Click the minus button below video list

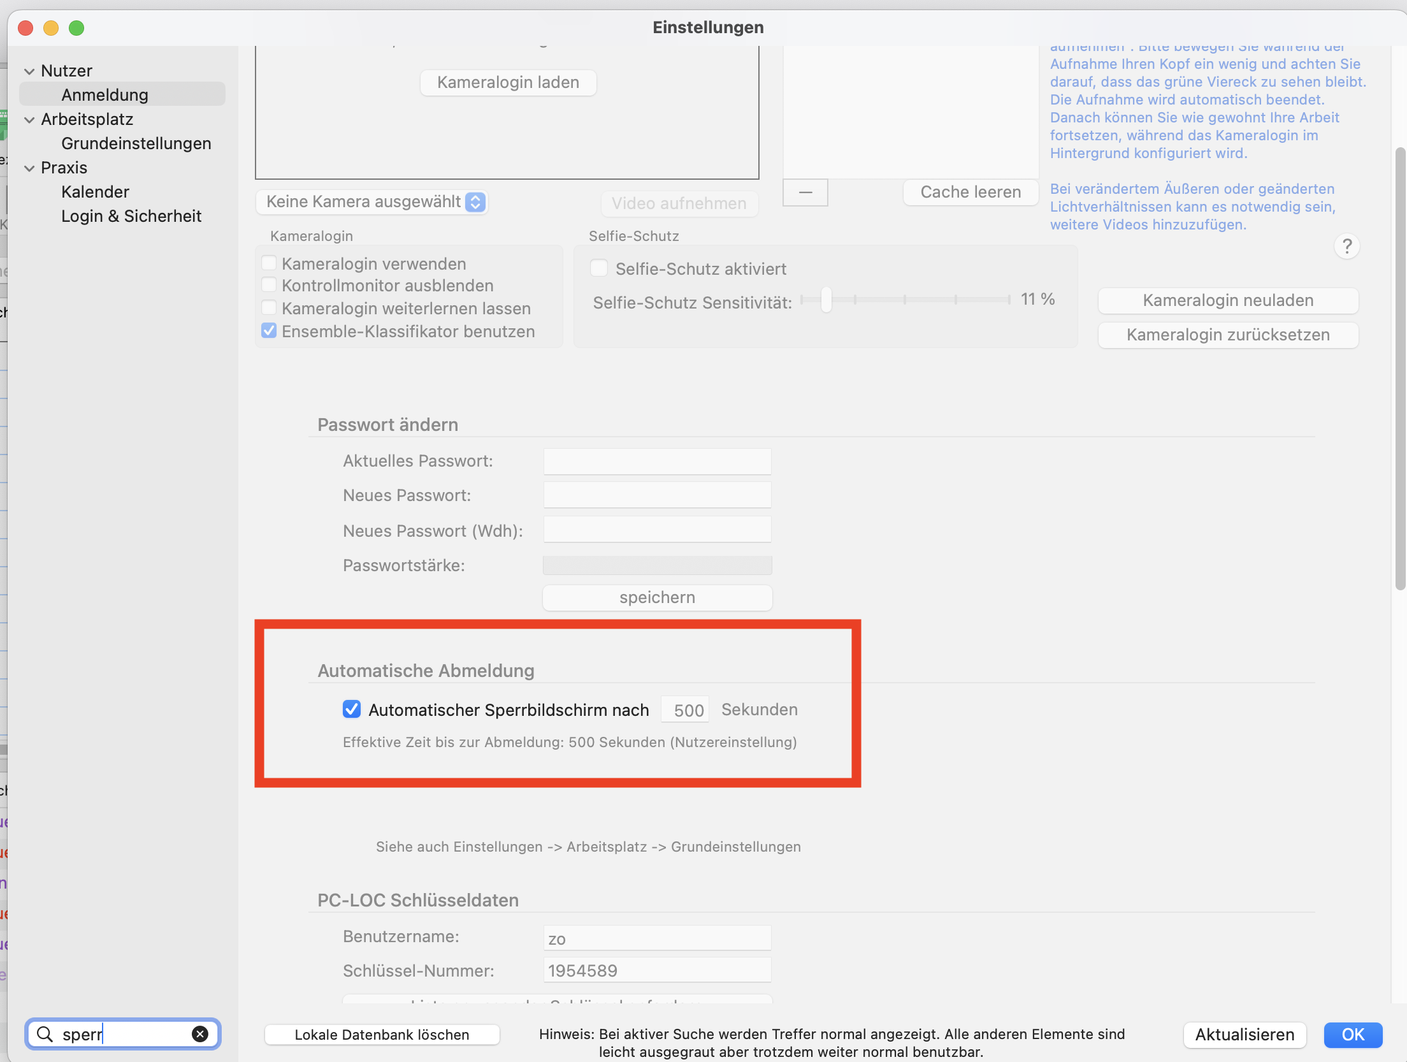[805, 193]
